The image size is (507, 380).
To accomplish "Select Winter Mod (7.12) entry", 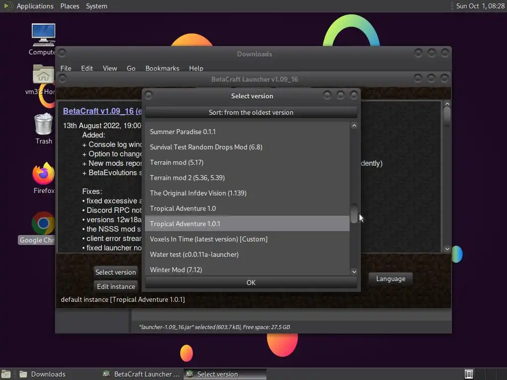I will 247,270.
